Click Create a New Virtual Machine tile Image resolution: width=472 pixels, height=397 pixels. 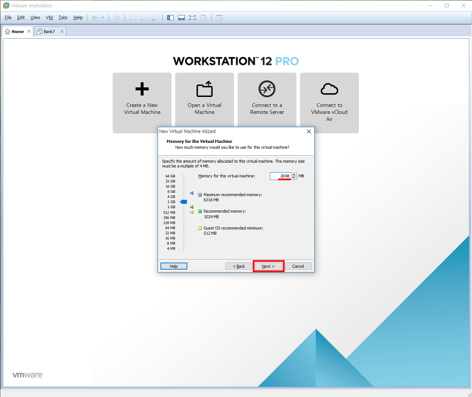pyautogui.click(x=142, y=103)
